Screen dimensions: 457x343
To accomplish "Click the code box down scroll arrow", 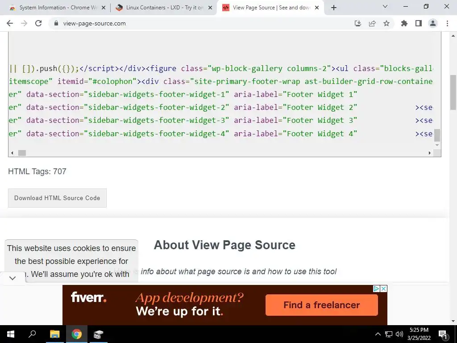I will coord(437,145).
